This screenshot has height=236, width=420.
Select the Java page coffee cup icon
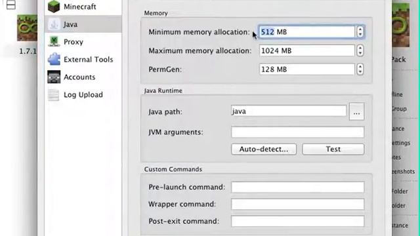(x=54, y=24)
